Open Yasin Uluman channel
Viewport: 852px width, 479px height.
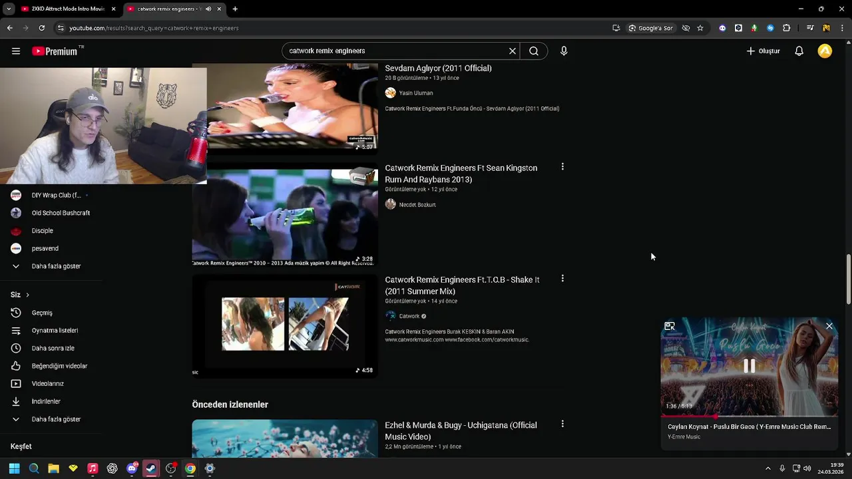(416, 93)
